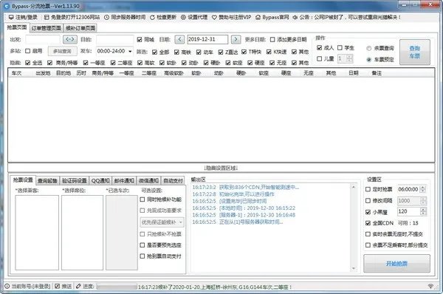Select the 余票查询 radio button

point(368,48)
